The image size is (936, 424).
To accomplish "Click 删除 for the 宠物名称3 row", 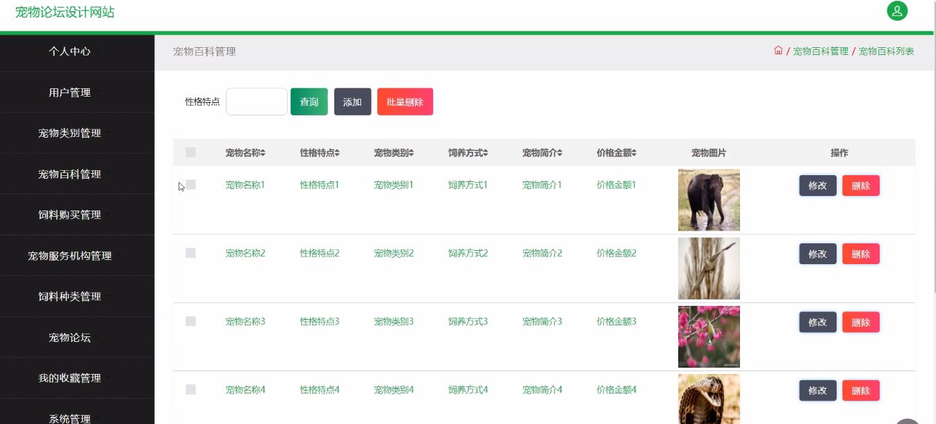I will pyautogui.click(x=861, y=322).
